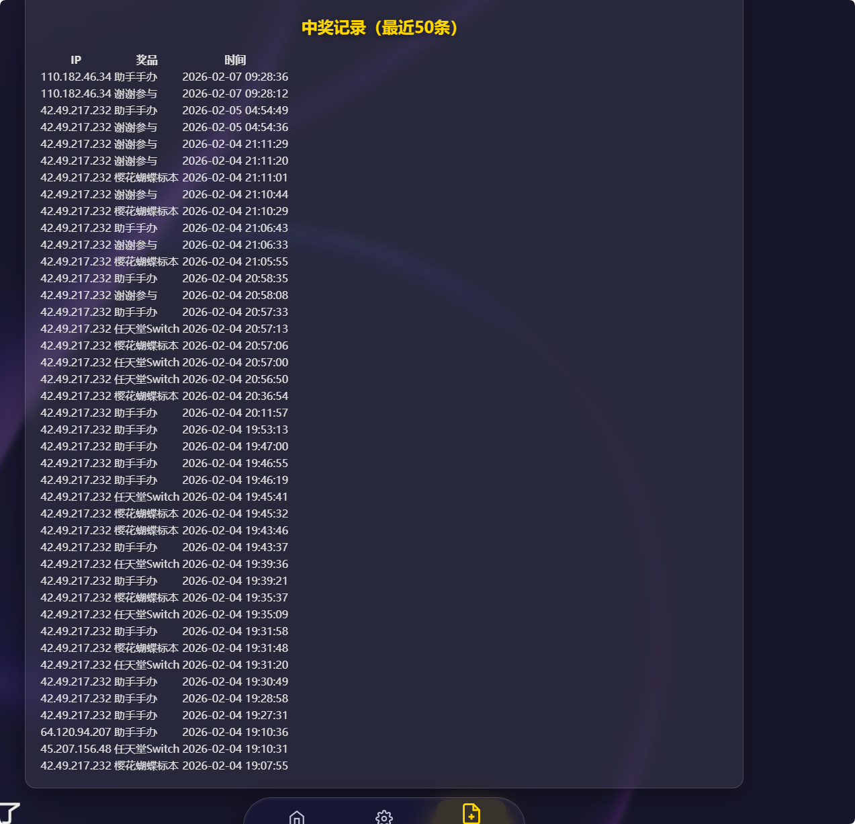
Task: Click the 中奖记录（最近50条）heading
Action: [379, 28]
